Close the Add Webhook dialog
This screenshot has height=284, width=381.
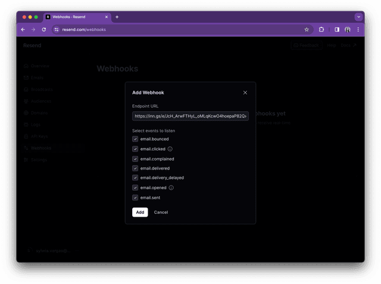tap(245, 92)
